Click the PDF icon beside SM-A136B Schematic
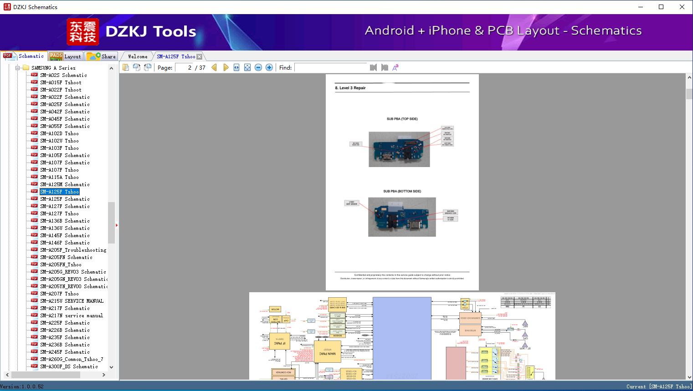 (x=34, y=220)
